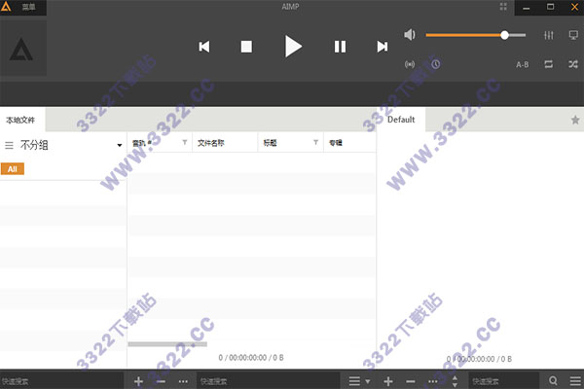Adjust the orange volume slider

[x=476, y=35]
